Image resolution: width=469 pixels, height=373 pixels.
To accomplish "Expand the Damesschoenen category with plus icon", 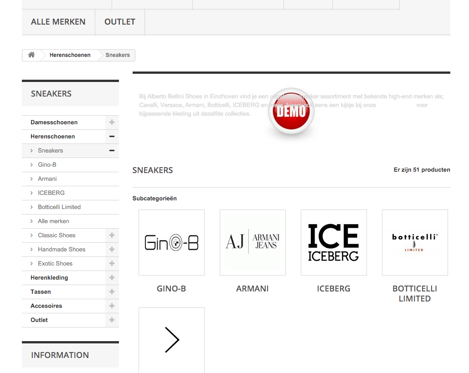I will tap(112, 122).
